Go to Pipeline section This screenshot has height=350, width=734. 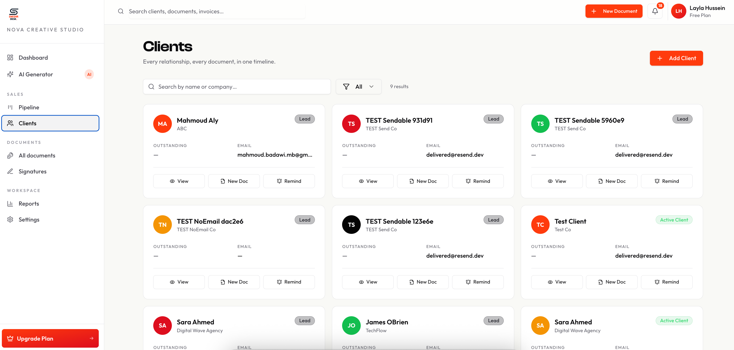pyautogui.click(x=51, y=107)
